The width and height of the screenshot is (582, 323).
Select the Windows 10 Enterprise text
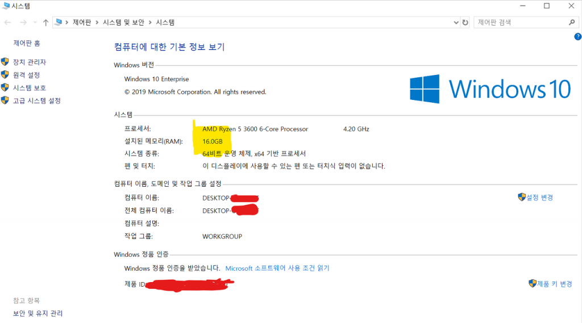(157, 79)
